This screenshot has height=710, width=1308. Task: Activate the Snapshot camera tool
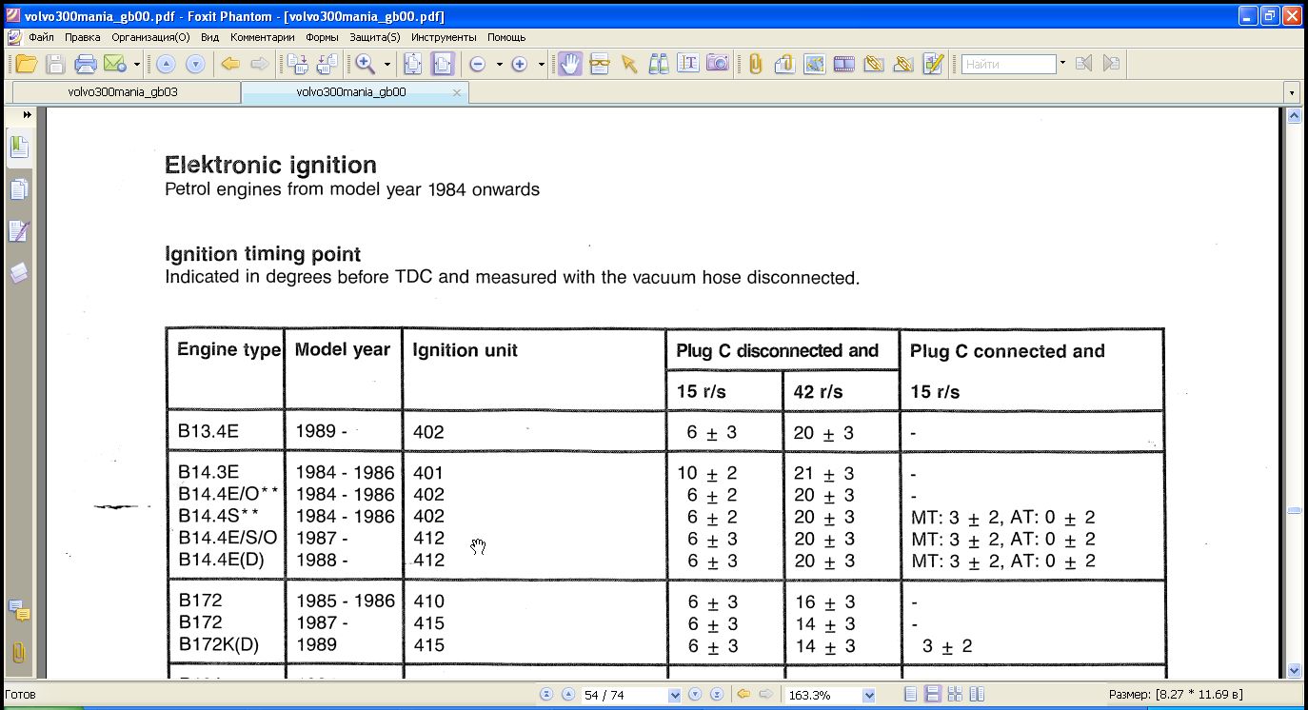pos(717,65)
